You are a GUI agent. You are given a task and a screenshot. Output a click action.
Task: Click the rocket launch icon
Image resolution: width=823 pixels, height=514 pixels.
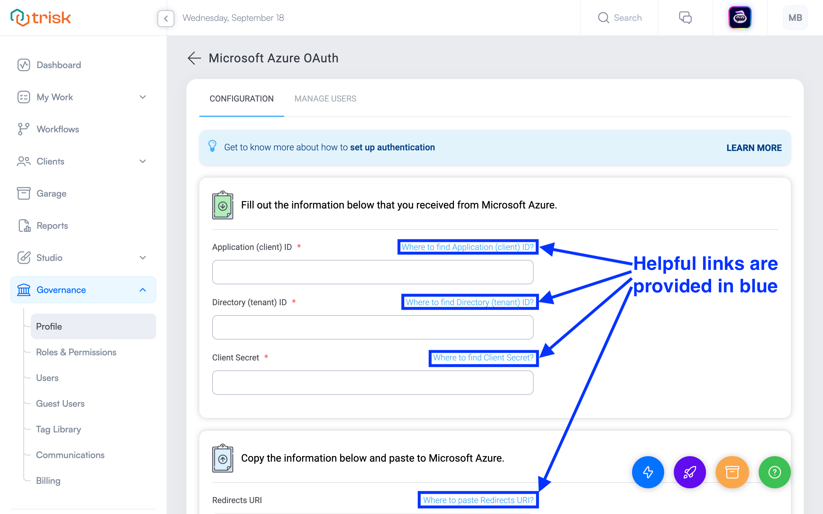coord(689,471)
